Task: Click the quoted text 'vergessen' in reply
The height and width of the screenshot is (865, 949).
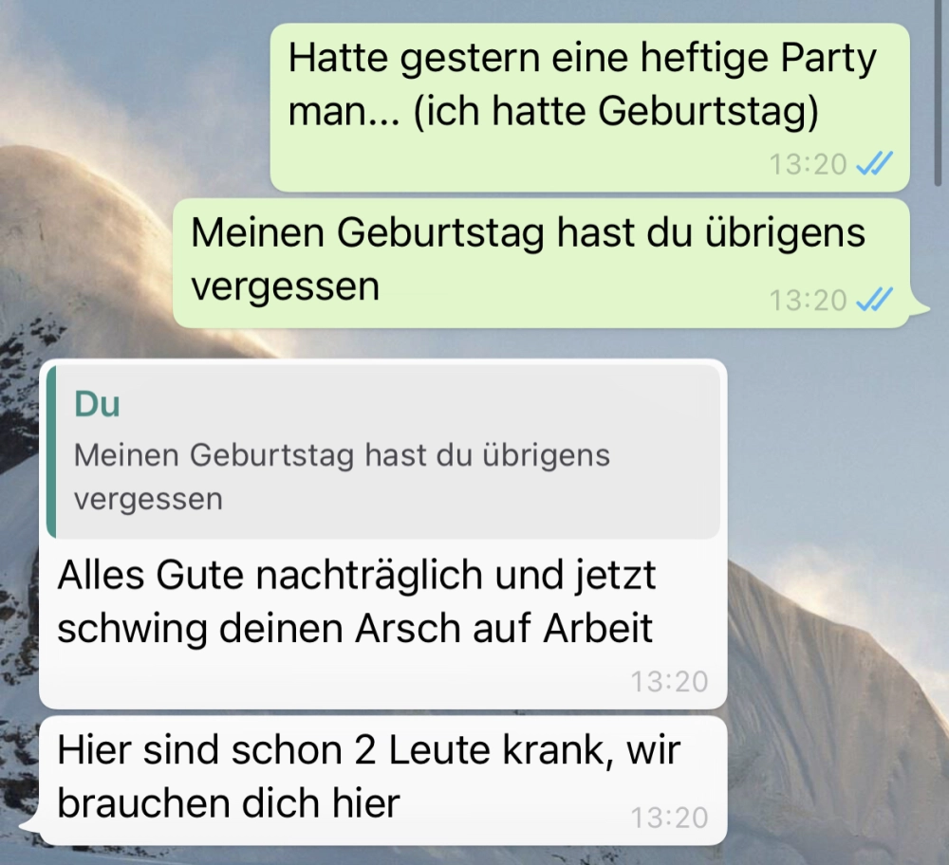Action: [x=148, y=500]
